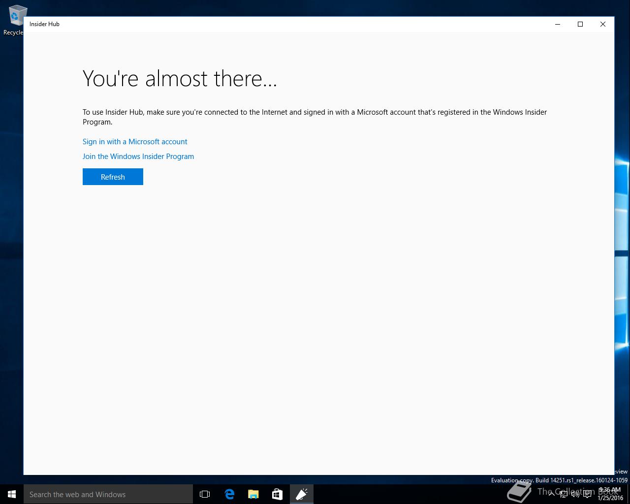Open the Windows Start menu
The height and width of the screenshot is (504, 630).
click(12, 494)
